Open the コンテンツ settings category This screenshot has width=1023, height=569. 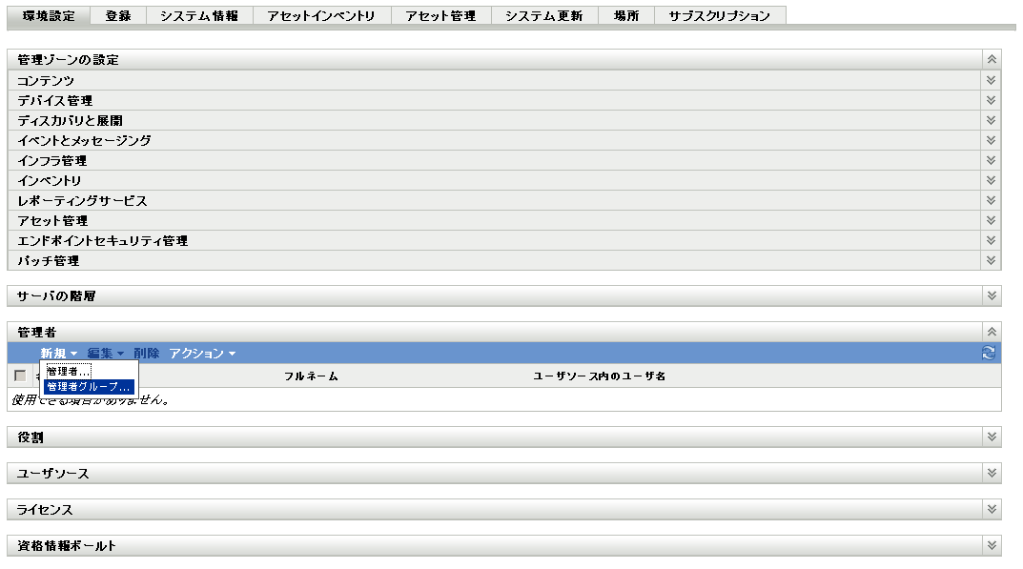click(990, 80)
